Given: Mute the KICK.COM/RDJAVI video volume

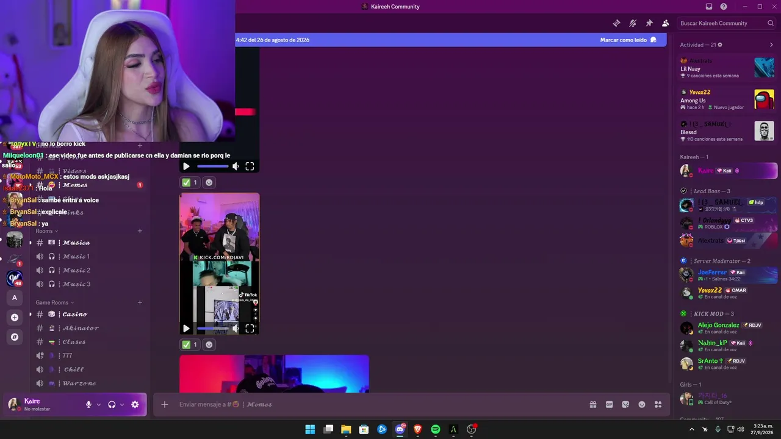Looking at the screenshot, I should 236,329.
